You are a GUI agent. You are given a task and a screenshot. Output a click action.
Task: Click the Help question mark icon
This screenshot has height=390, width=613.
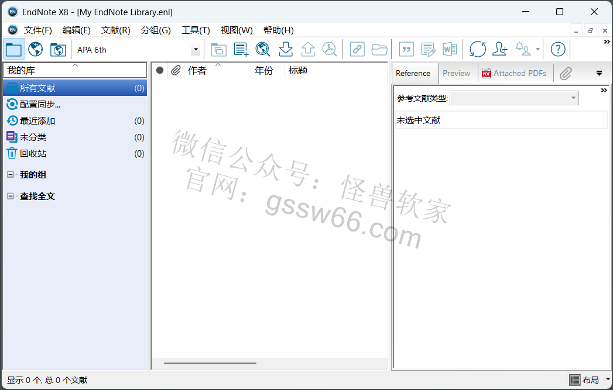[558, 50]
